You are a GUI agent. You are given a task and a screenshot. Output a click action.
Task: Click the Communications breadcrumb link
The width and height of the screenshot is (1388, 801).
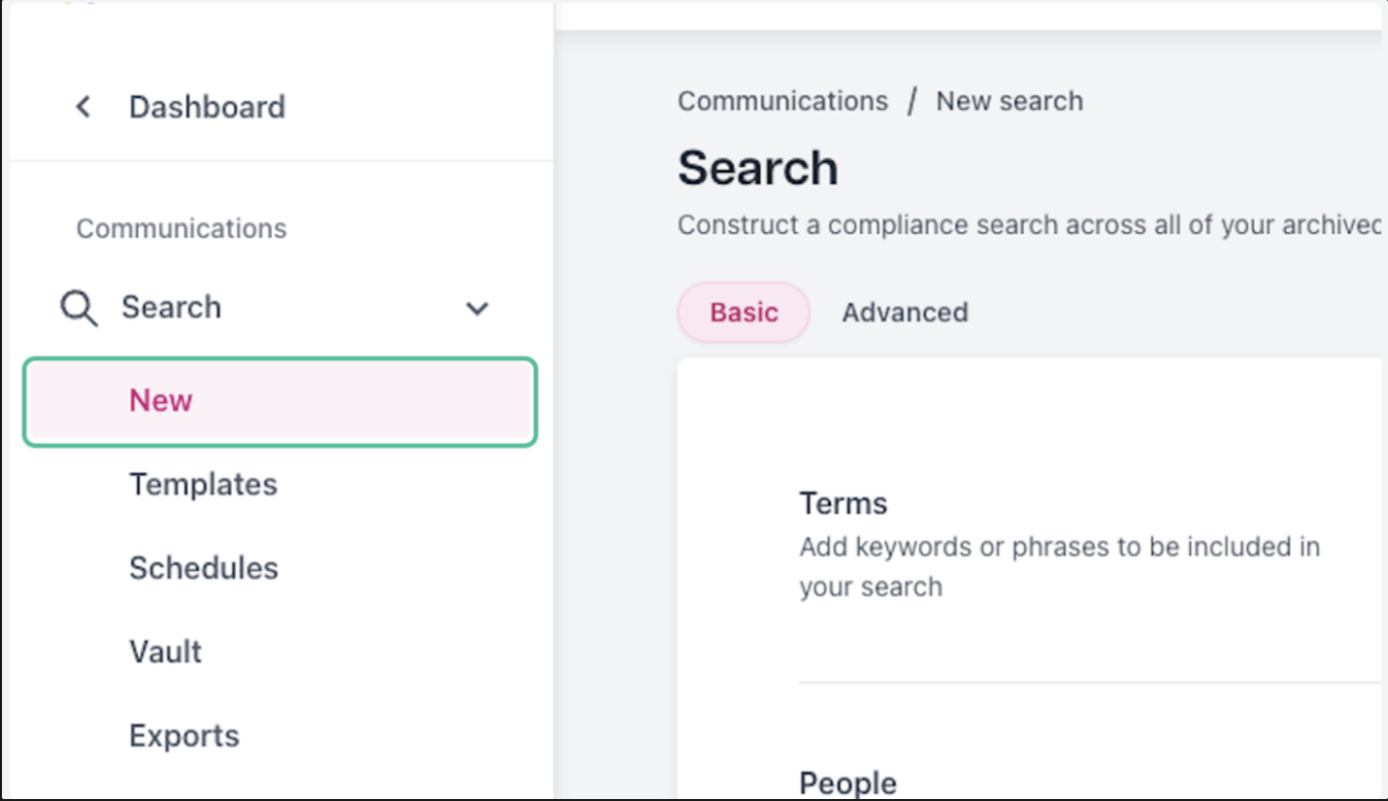pos(783,101)
